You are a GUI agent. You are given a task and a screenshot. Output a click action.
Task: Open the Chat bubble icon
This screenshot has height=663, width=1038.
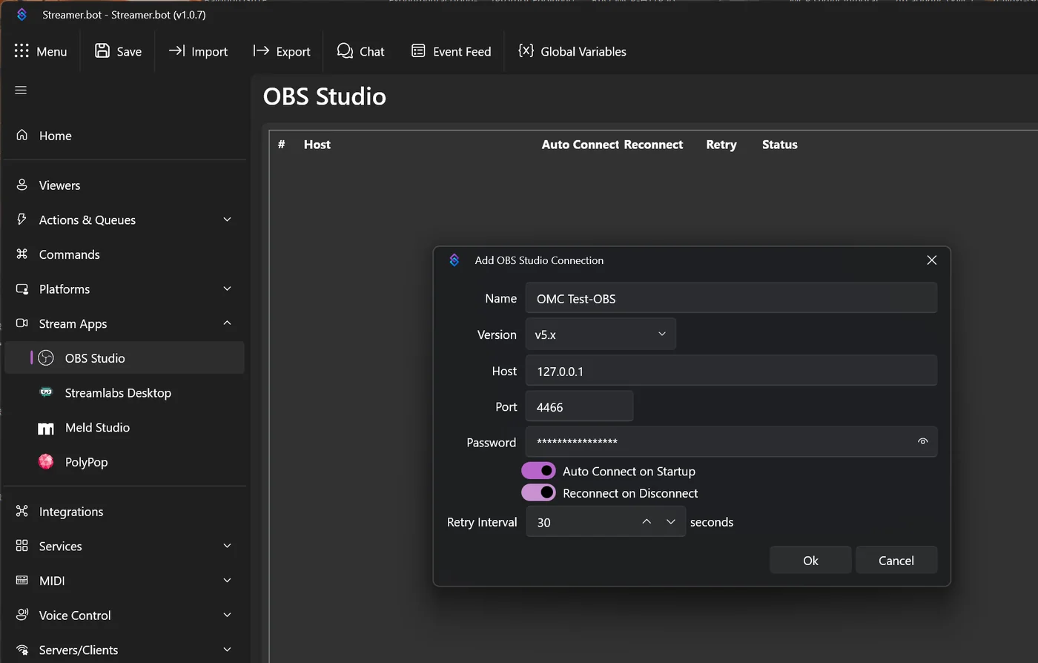click(x=345, y=50)
